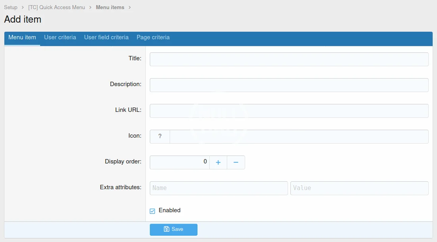Click the floppy disk icon on Save
This screenshot has width=437, height=242.
tap(166, 229)
